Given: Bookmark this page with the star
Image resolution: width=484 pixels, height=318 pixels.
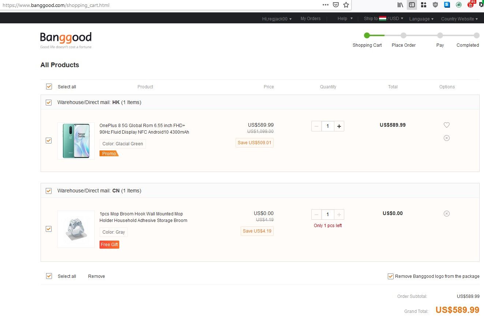Looking at the screenshot, I should [346, 5].
